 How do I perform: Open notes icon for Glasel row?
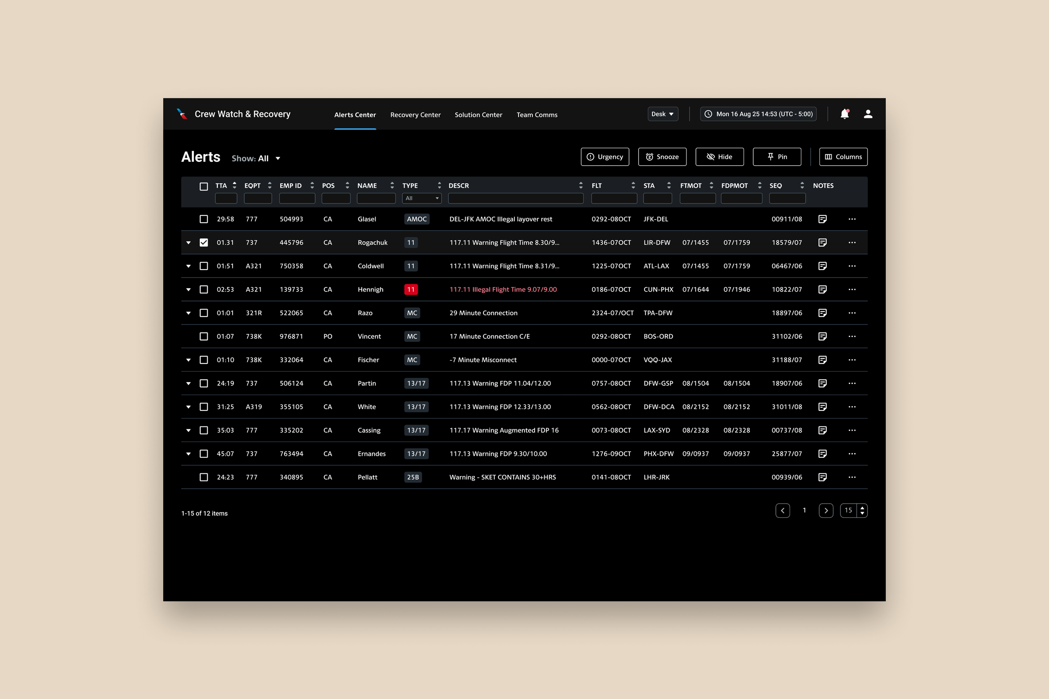pyautogui.click(x=822, y=219)
